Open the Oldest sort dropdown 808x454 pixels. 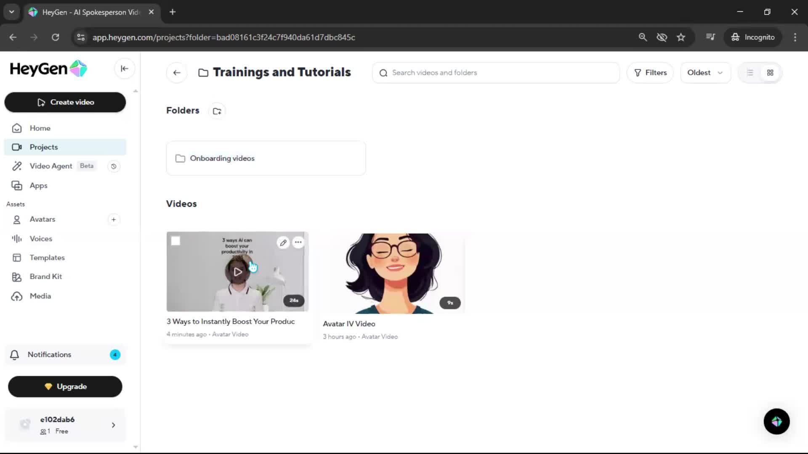705,73
